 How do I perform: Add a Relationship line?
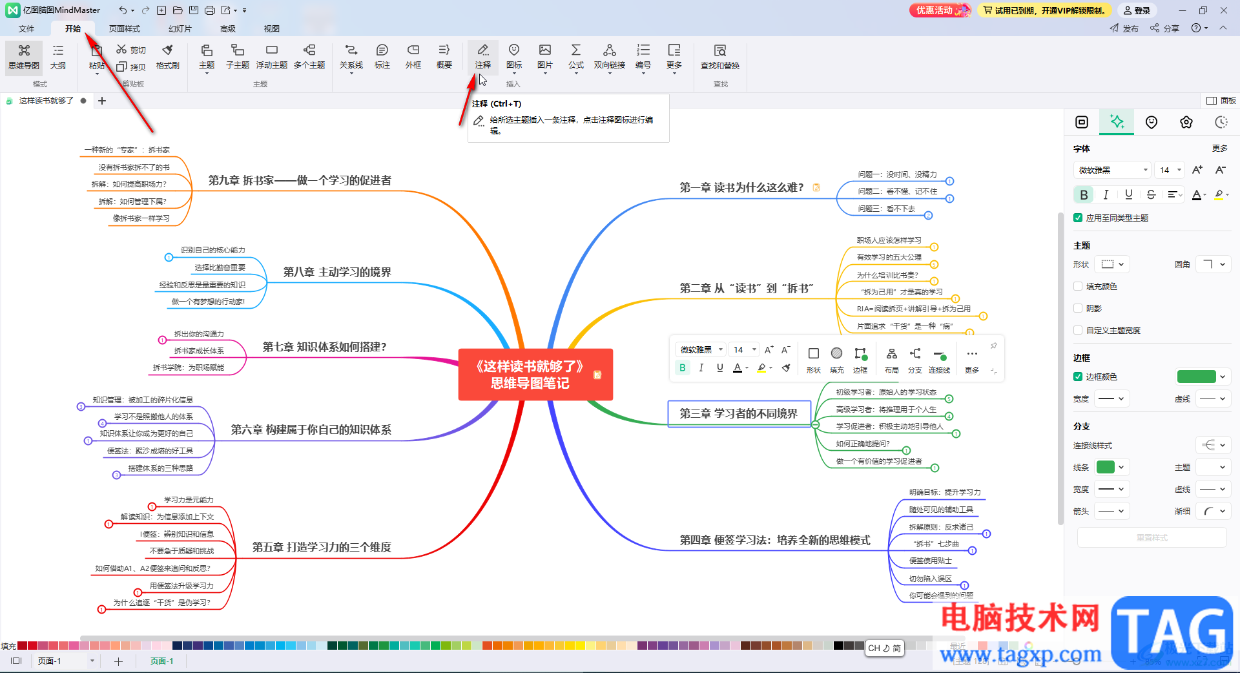[x=351, y=57]
